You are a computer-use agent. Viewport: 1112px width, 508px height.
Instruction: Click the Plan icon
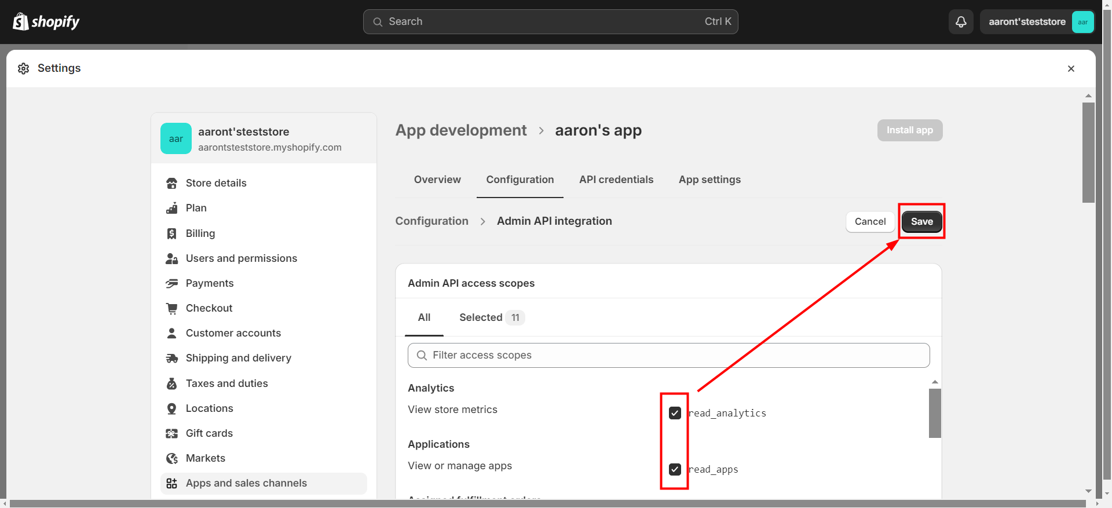[x=172, y=208]
